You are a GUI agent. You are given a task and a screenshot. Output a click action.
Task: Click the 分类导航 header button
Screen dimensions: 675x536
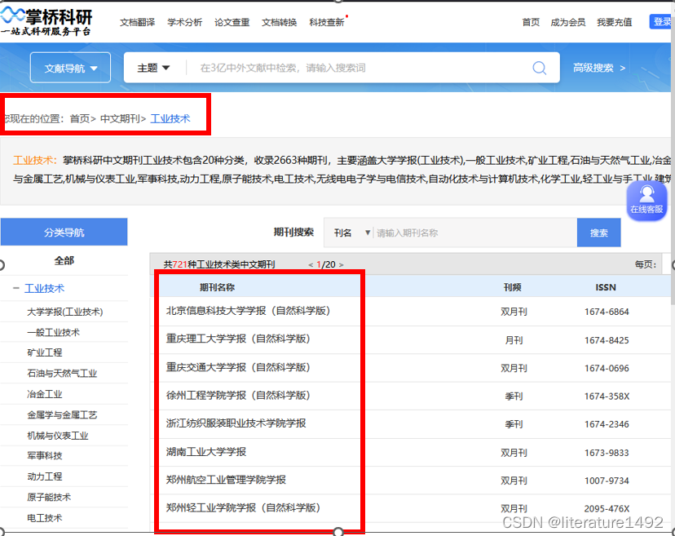click(64, 233)
